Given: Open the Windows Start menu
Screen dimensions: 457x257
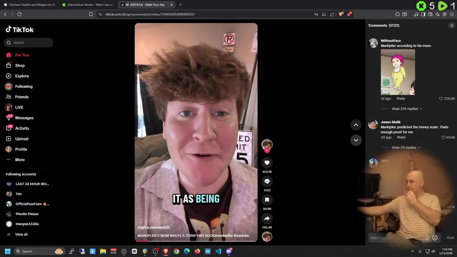Looking at the screenshot, I should [x=7, y=251].
